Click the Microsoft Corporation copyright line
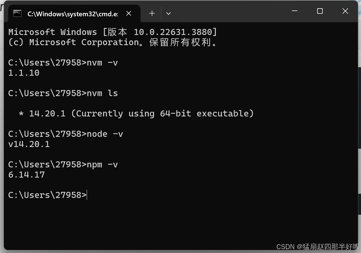The width and height of the screenshot is (361, 253). [x=113, y=42]
